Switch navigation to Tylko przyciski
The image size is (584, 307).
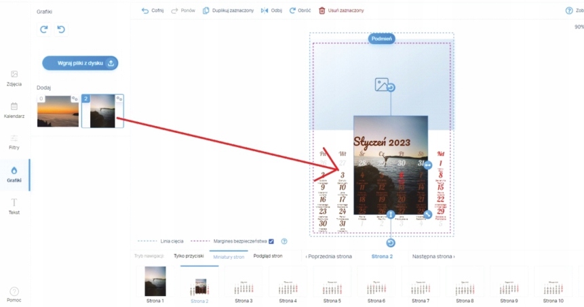pos(189,256)
